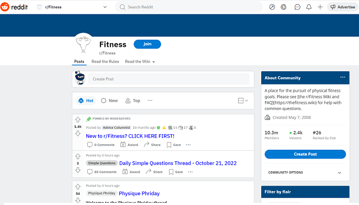Click the r/Fitness community avatar
Screen dimensions: 359x205
click(83, 44)
